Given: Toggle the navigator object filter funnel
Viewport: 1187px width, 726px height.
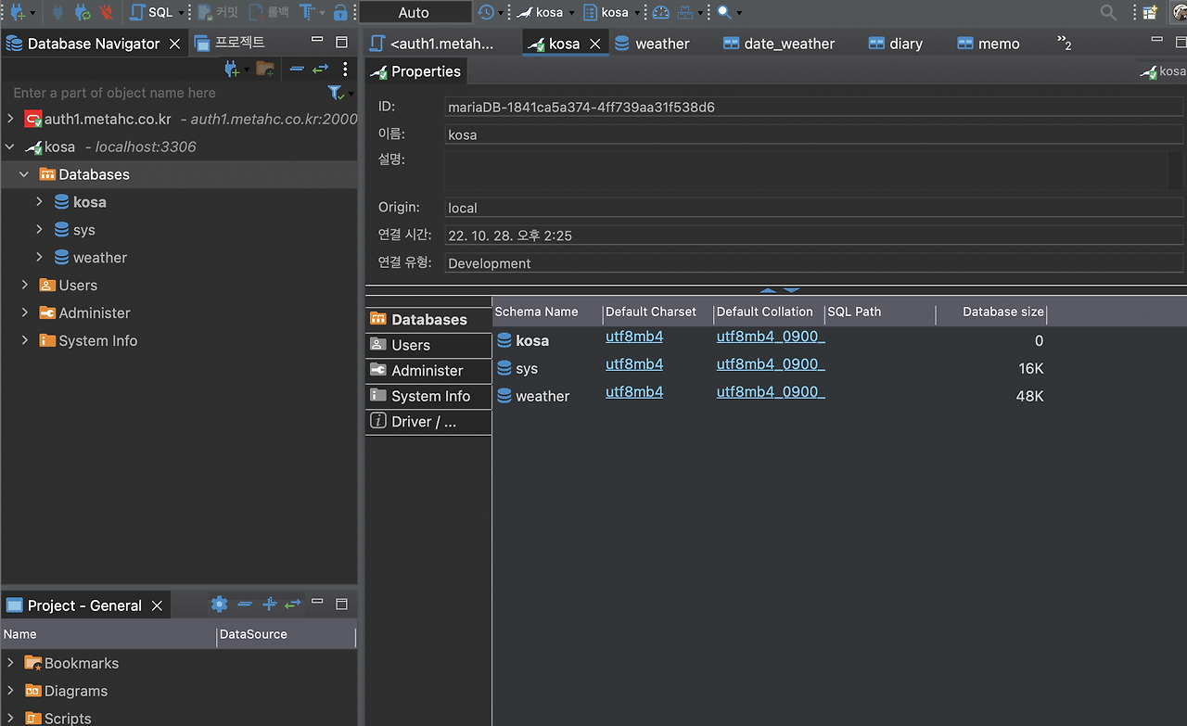Looking at the screenshot, I should coord(335,93).
